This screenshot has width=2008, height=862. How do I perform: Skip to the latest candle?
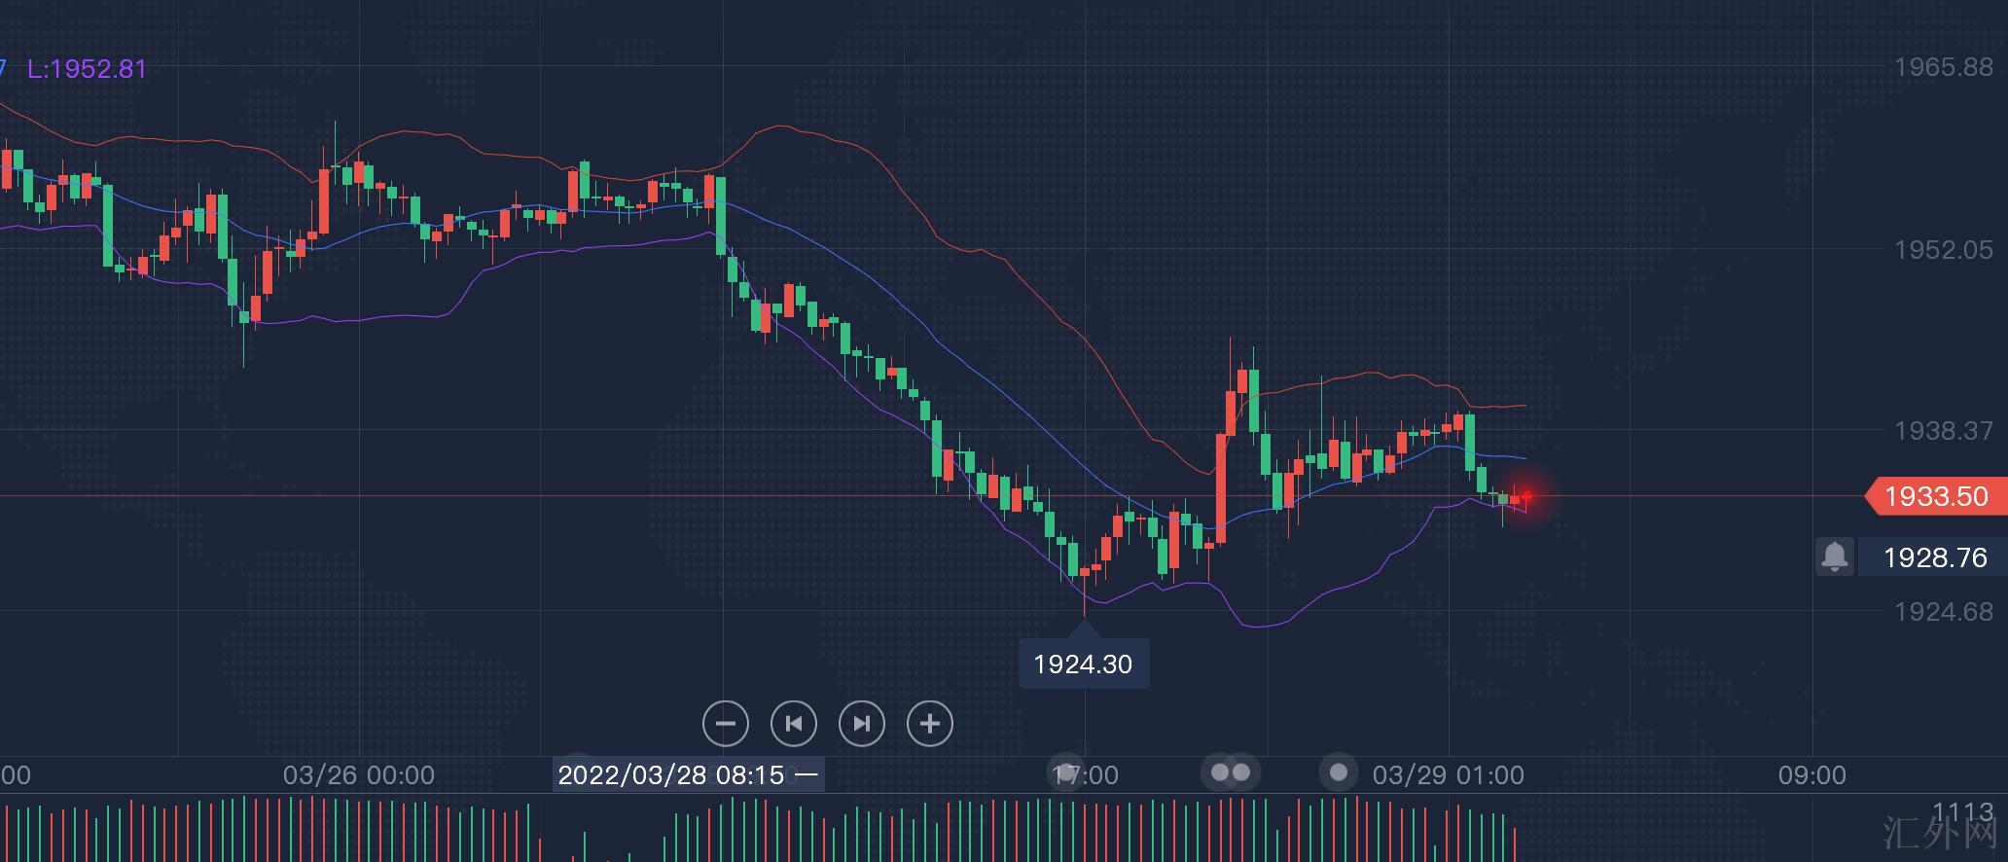point(861,724)
